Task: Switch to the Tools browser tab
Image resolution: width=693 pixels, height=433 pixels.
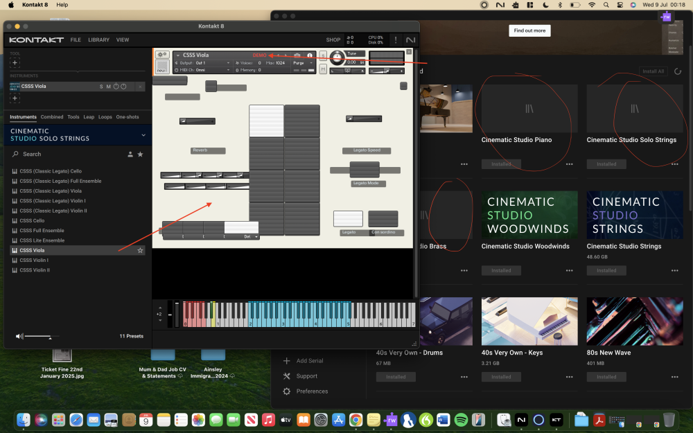Action: tap(73, 117)
